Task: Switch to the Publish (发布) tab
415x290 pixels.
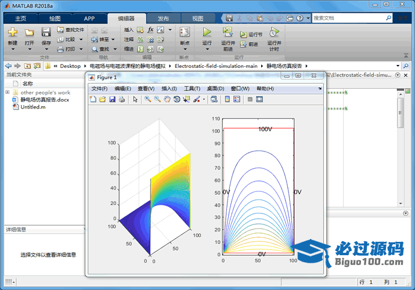Action: 163,19
